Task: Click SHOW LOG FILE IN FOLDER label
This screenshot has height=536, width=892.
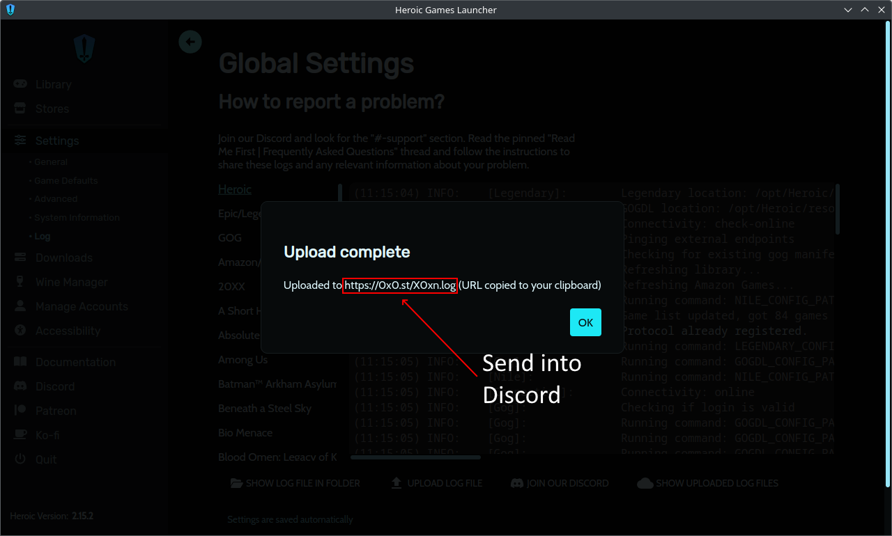Action: pos(303,483)
